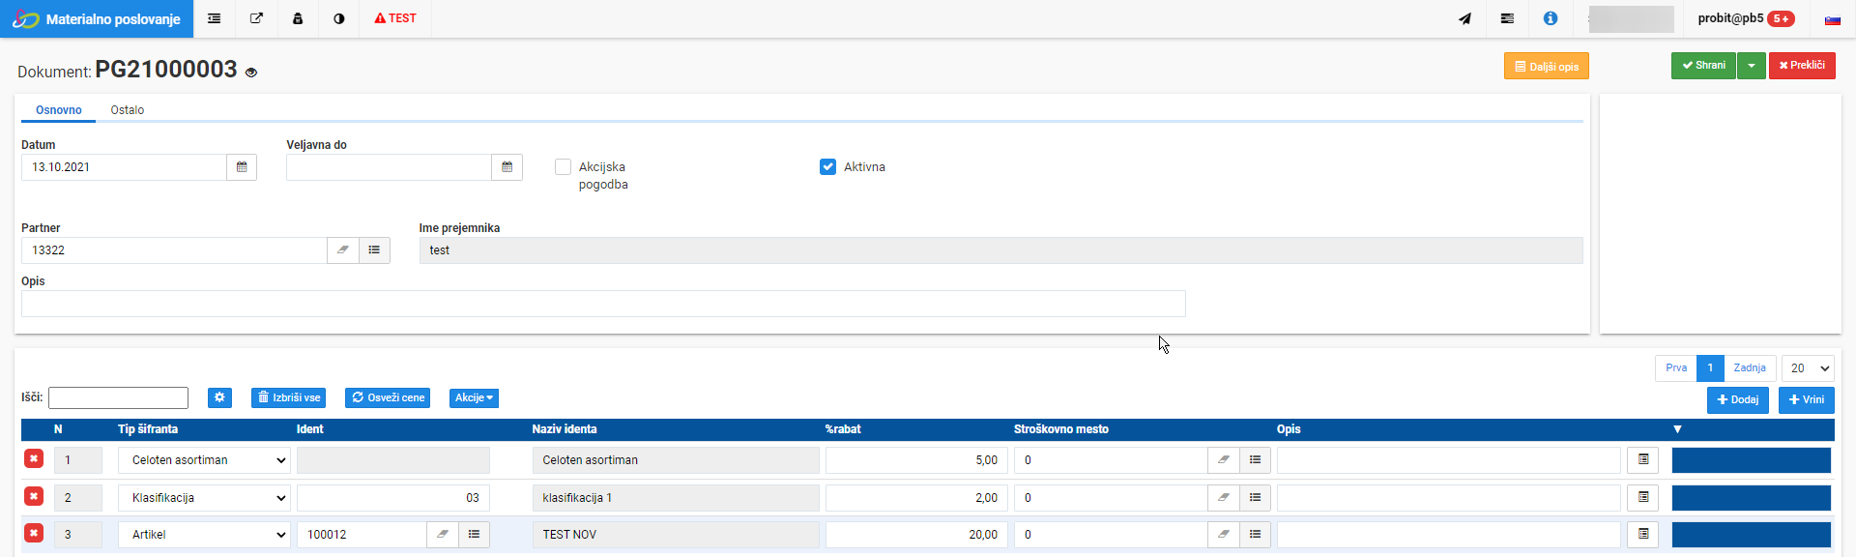Click Izbriši vse button
Viewport: 1856px width, 557px height.
tap(289, 397)
